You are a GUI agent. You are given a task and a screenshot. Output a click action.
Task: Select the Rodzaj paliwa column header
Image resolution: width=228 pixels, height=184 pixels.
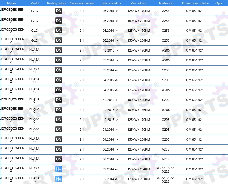pyautogui.click(x=57, y=3)
